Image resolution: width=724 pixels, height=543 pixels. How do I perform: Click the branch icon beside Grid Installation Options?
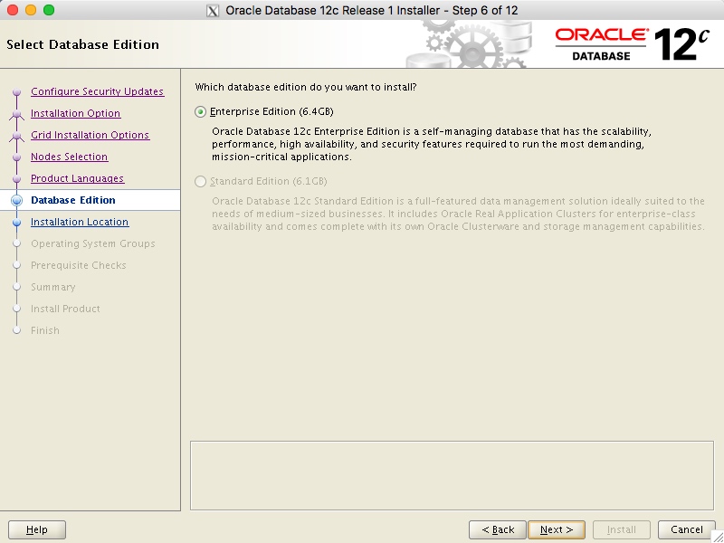click(x=18, y=135)
